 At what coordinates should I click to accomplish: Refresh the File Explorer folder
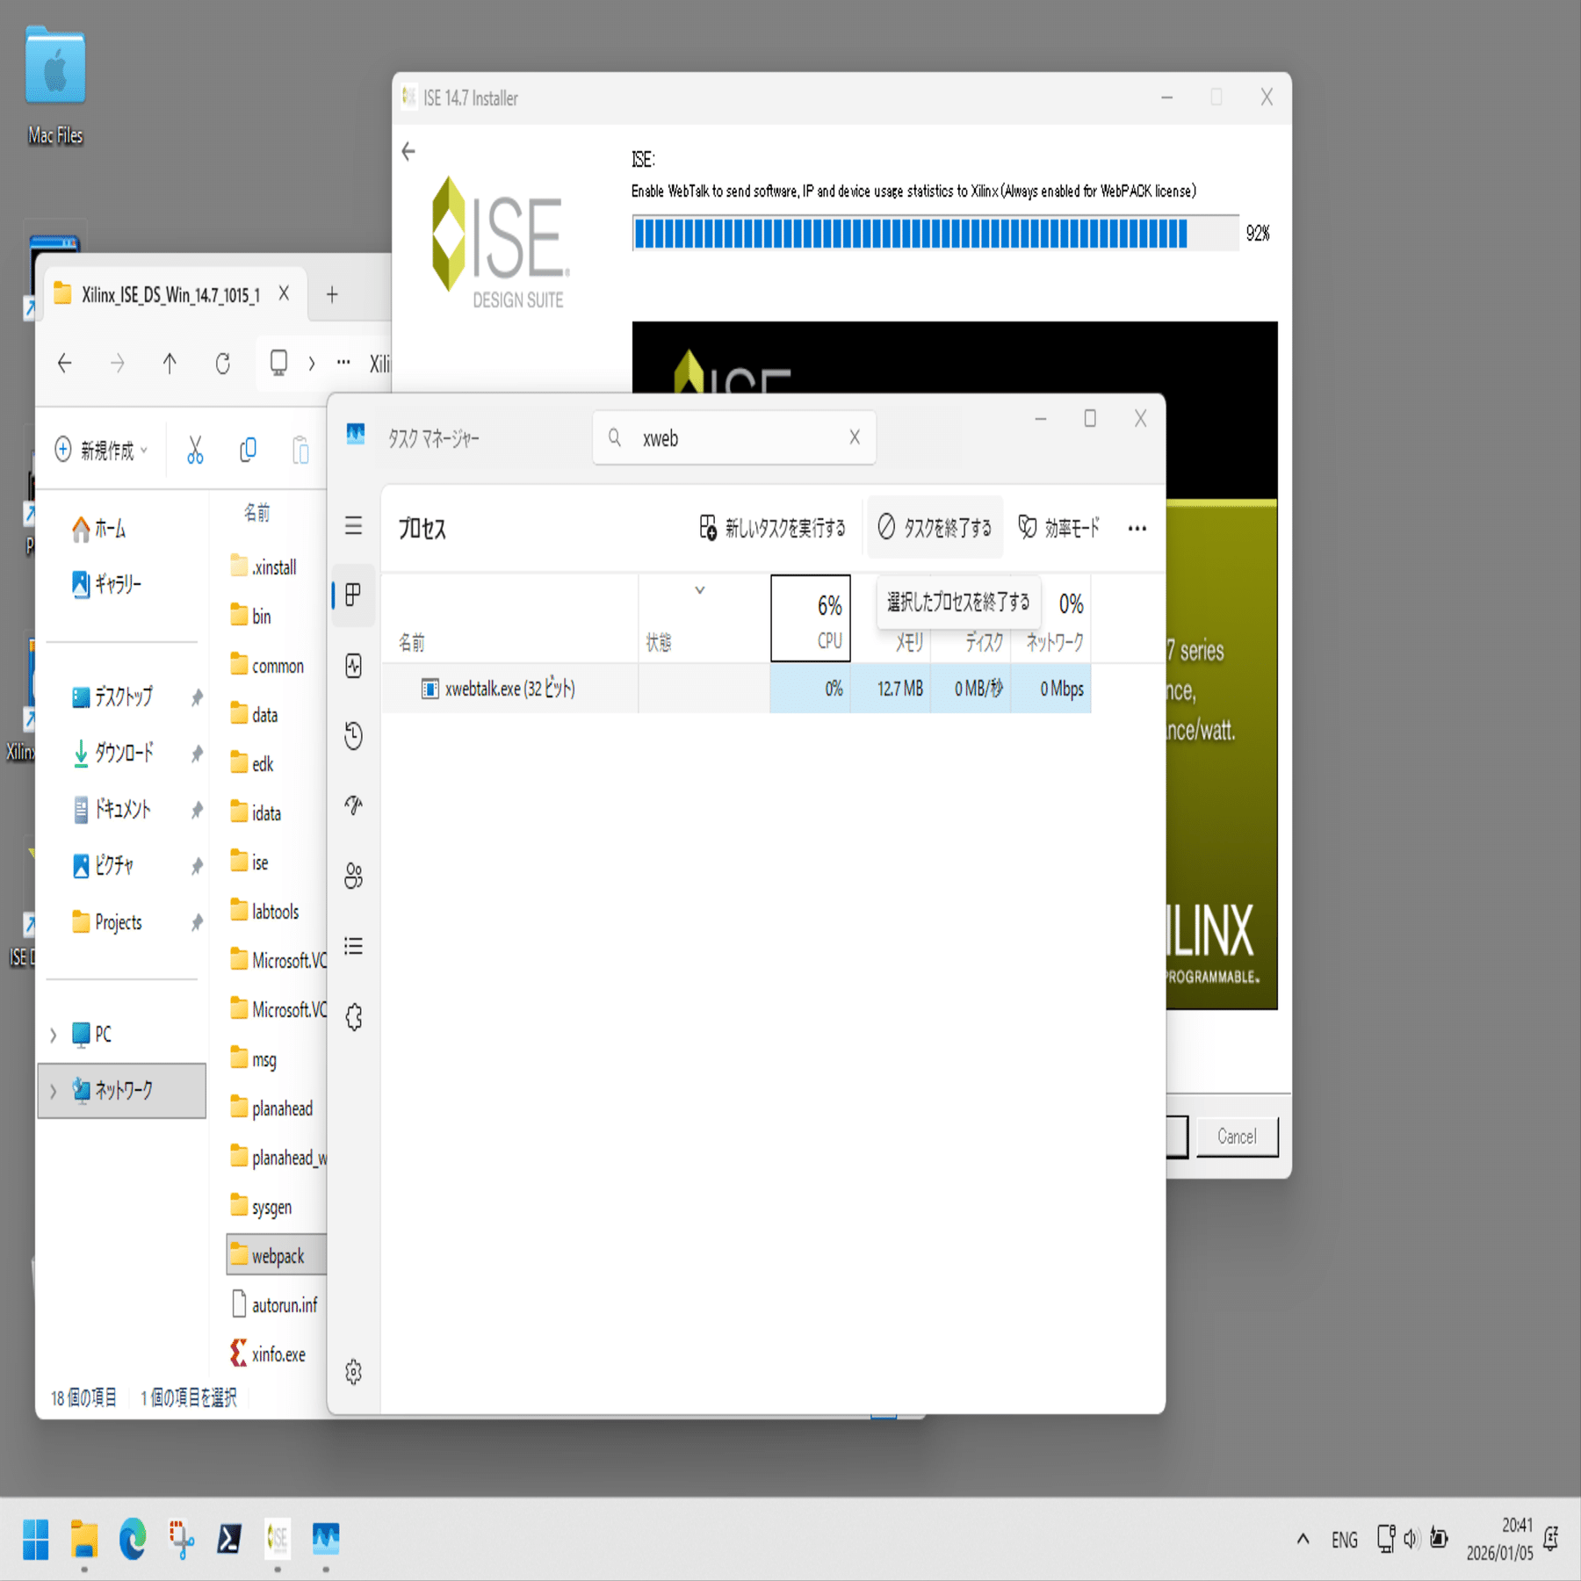pyautogui.click(x=223, y=363)
